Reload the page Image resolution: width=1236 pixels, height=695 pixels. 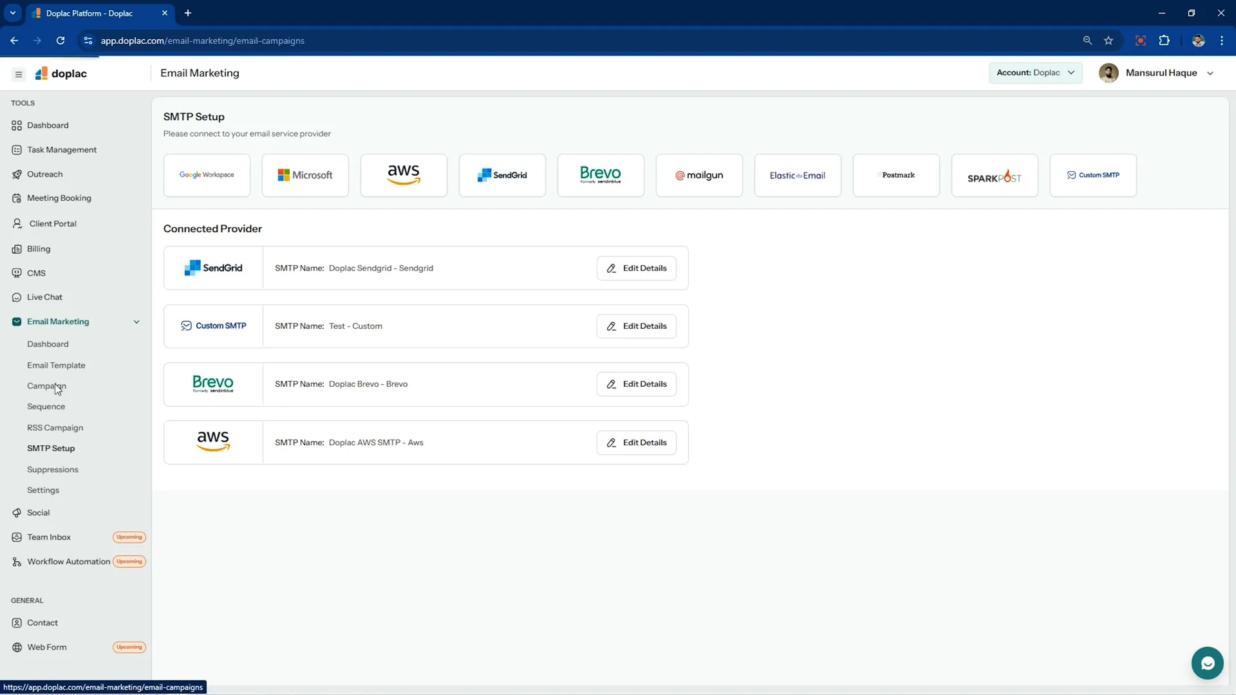(x=61, y=41)
